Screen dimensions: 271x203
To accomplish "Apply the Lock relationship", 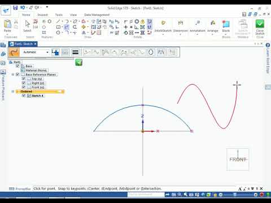I will [142, 21].
